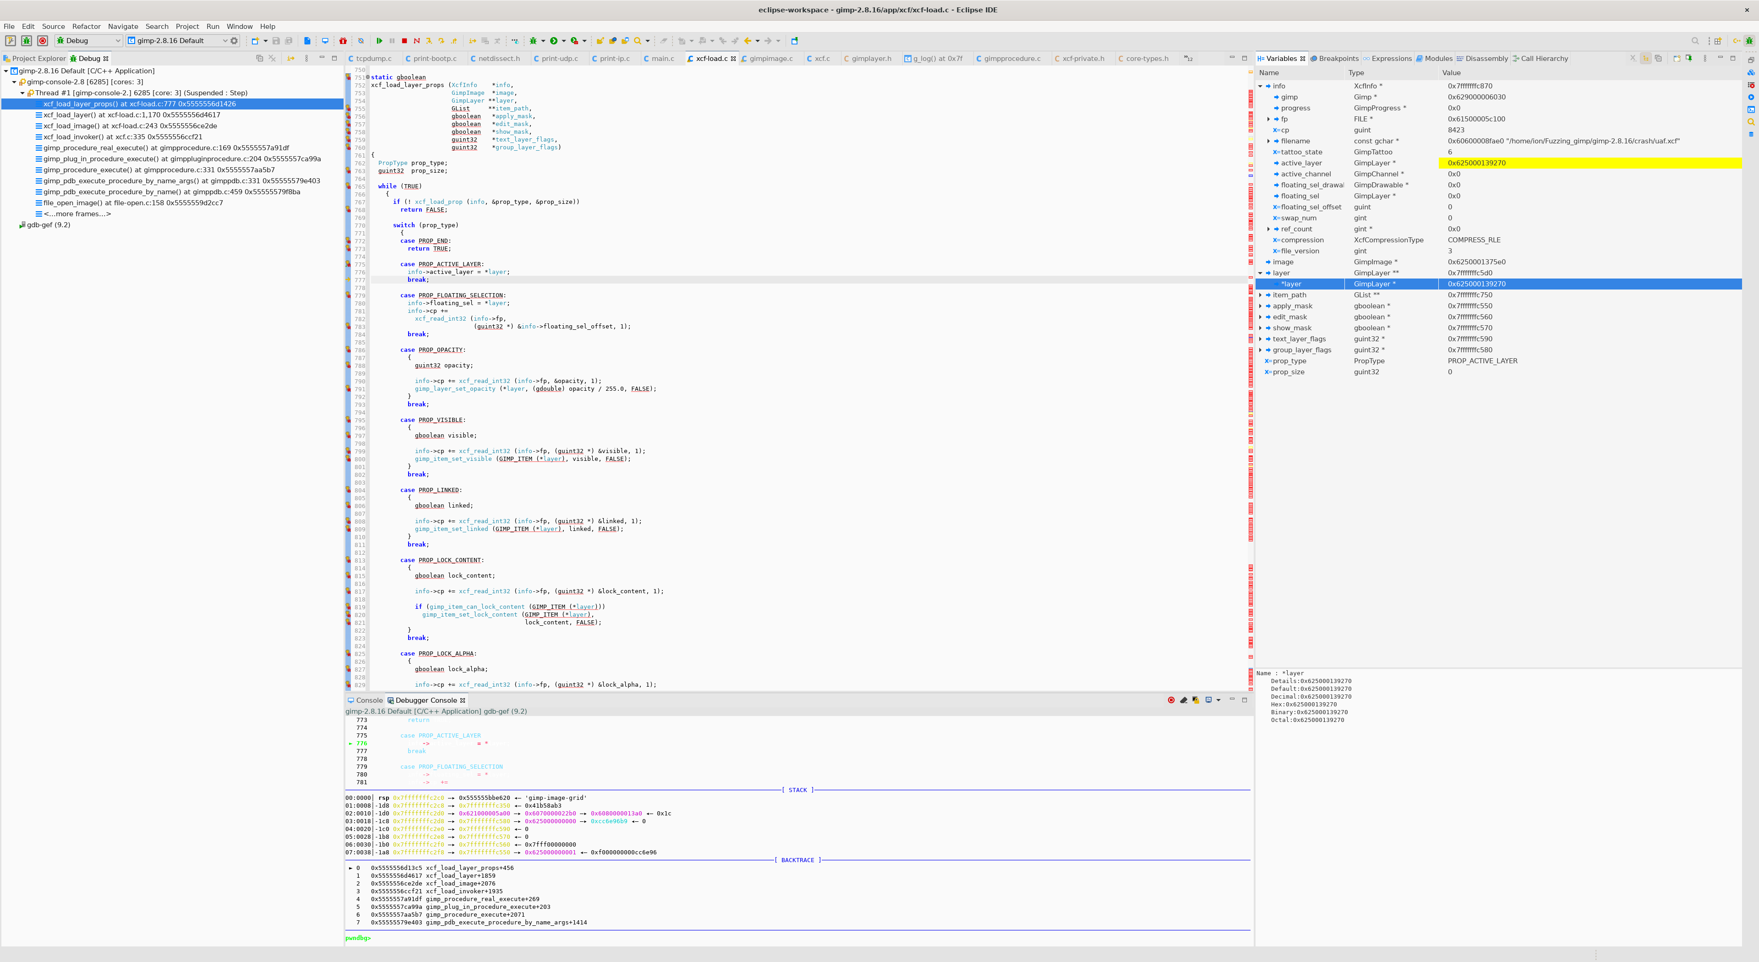
Task: Open launch configuration gear settings
Action: (234, 41)
